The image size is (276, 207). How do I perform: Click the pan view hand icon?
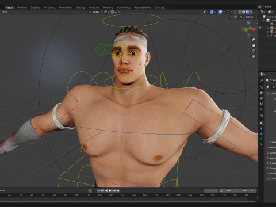[254, 45]
